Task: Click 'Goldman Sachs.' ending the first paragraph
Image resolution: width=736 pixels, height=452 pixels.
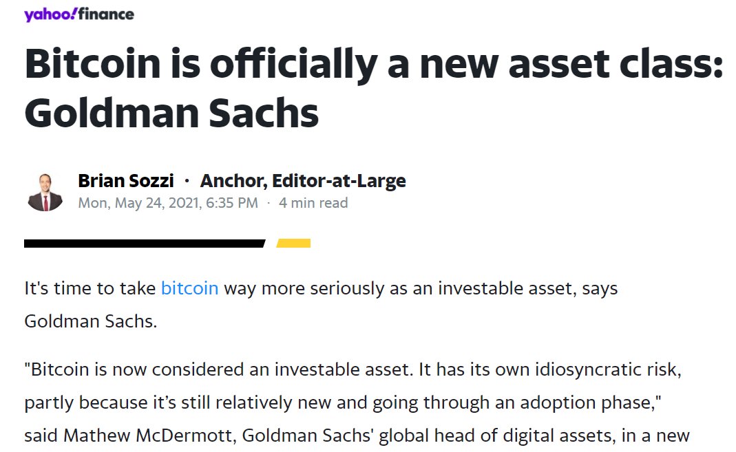Action: [x=91, y=321]
